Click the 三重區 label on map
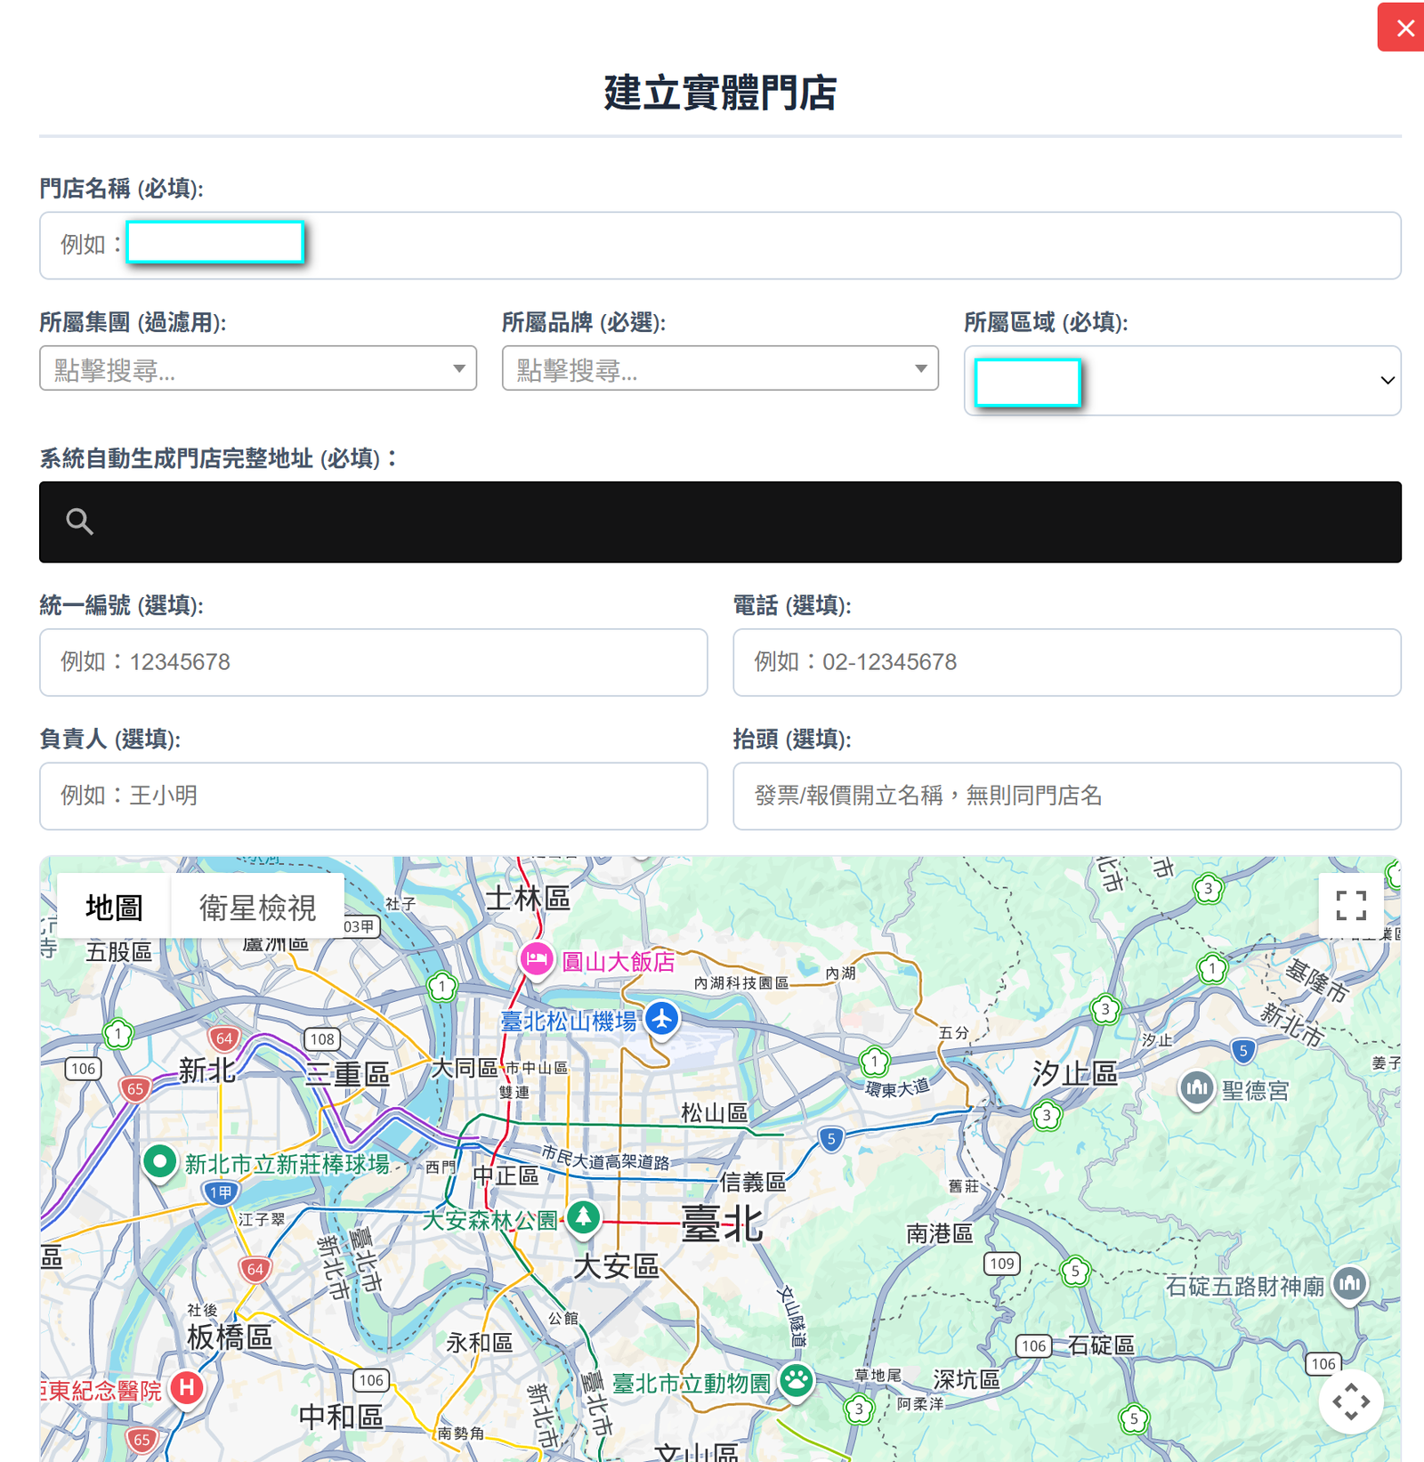 pyautogui.click(x=347, y=1075)
